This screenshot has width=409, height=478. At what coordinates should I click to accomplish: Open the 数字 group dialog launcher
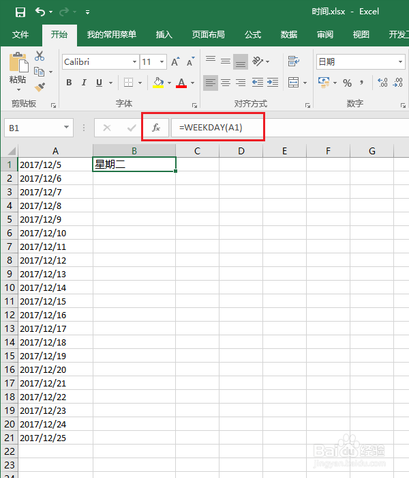pos(403,105)
